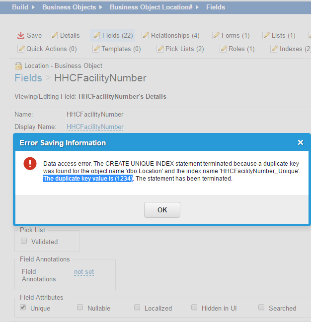Click the Quick Actions pencil icon

21,49
